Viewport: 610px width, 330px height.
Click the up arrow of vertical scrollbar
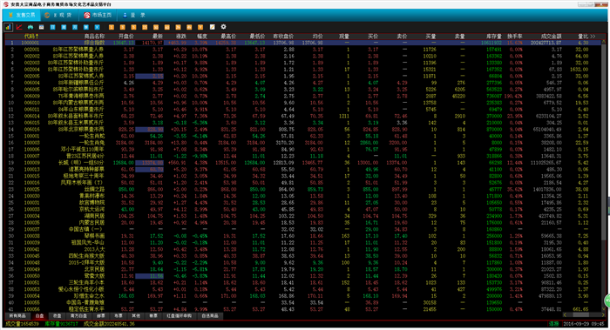604,41
